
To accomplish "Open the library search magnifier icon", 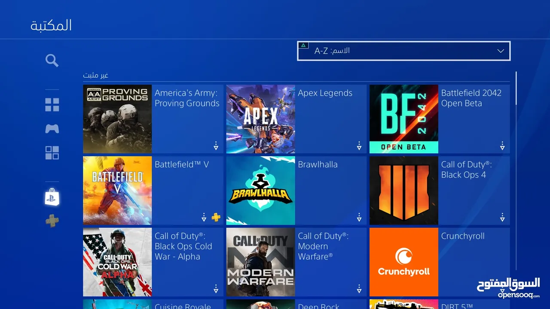I will 52,61.
